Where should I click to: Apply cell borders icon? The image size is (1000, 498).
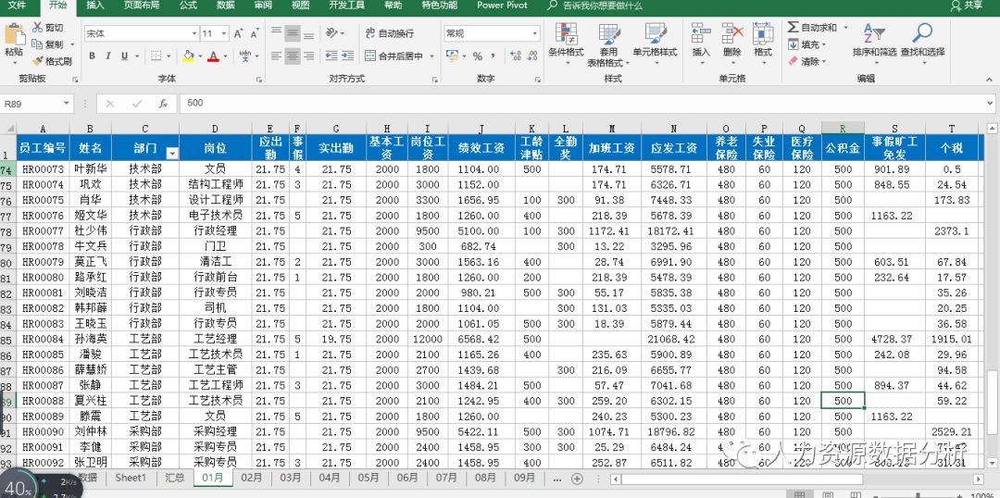156,56
